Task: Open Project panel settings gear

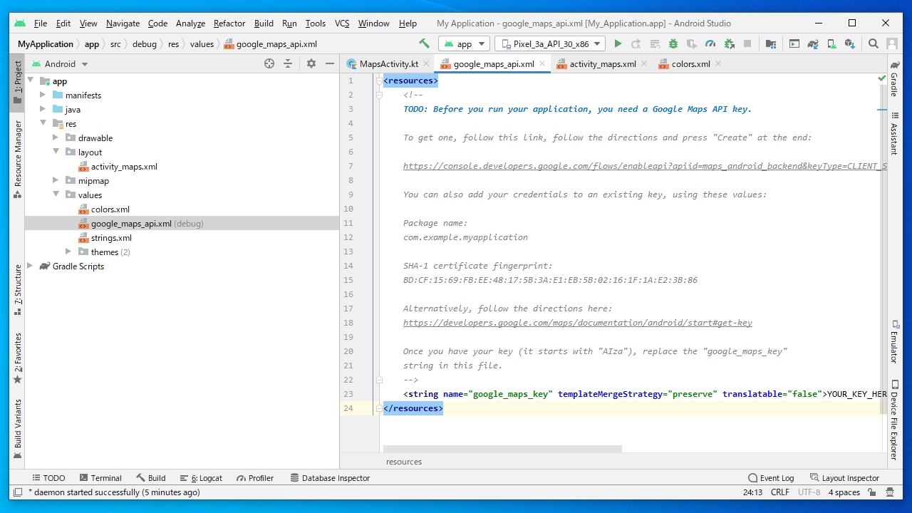Action: (311, 63)
